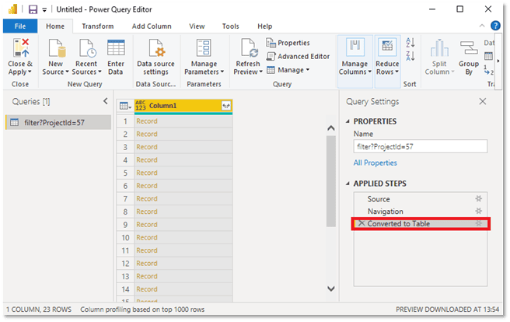This screenshot has height=322, width=510.
Task: Click the Group By icon
Action: click(x=469, y=47)
